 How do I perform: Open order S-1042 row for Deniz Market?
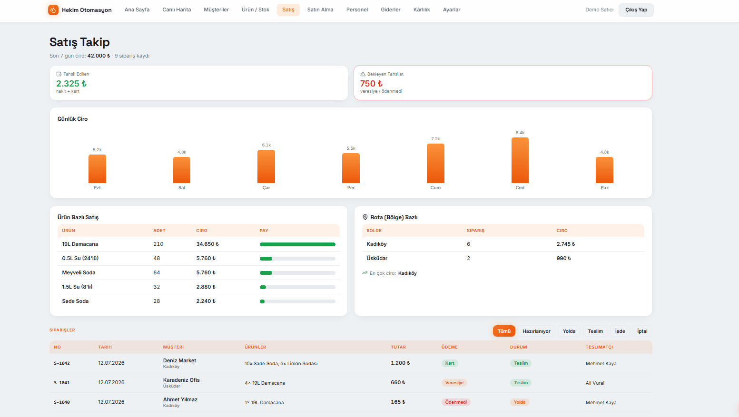pyautogui.click(x=351, y=363)
